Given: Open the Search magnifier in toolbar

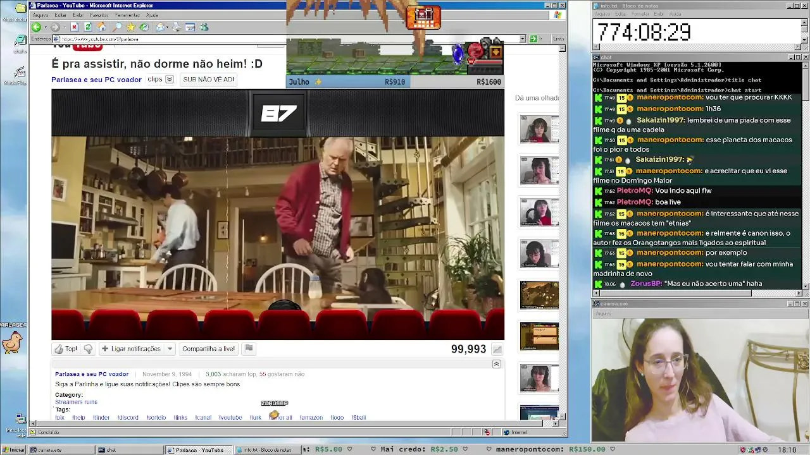Looking at the screenshot, I should click(x=117, y=27).
